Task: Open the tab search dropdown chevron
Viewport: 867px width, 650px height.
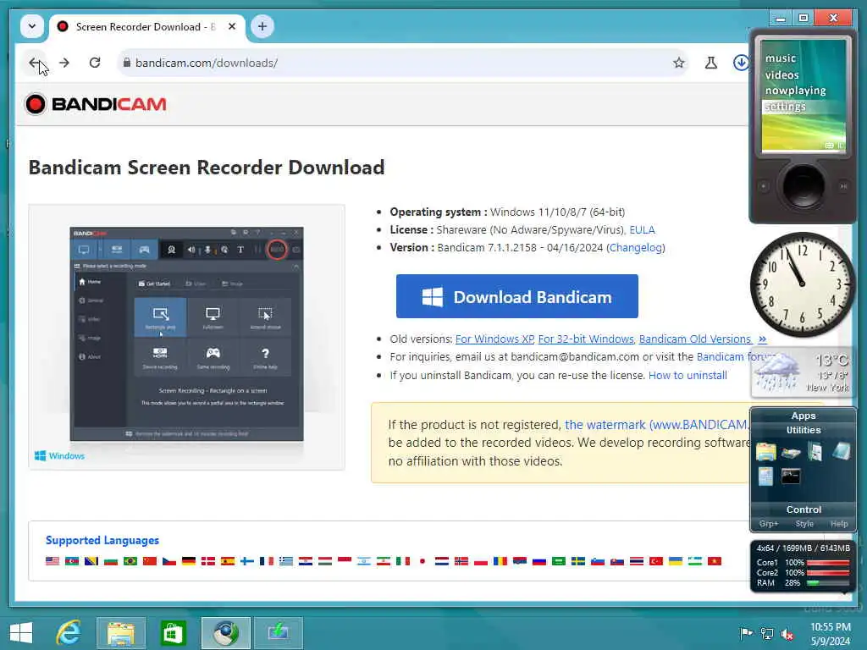Action: 32,26
